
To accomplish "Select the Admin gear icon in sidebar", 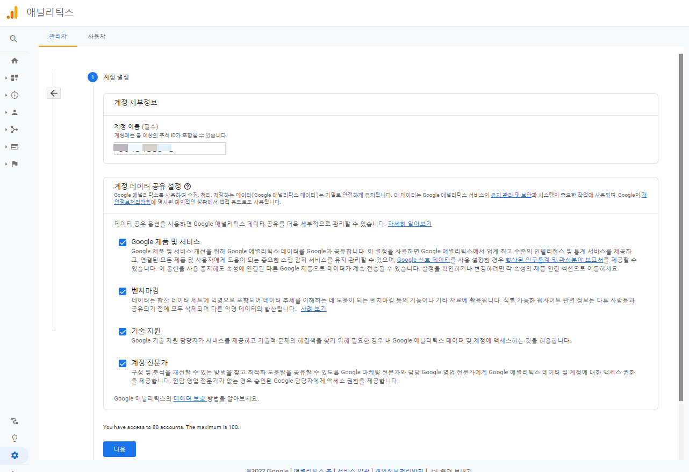I will (x=15, y=455).
